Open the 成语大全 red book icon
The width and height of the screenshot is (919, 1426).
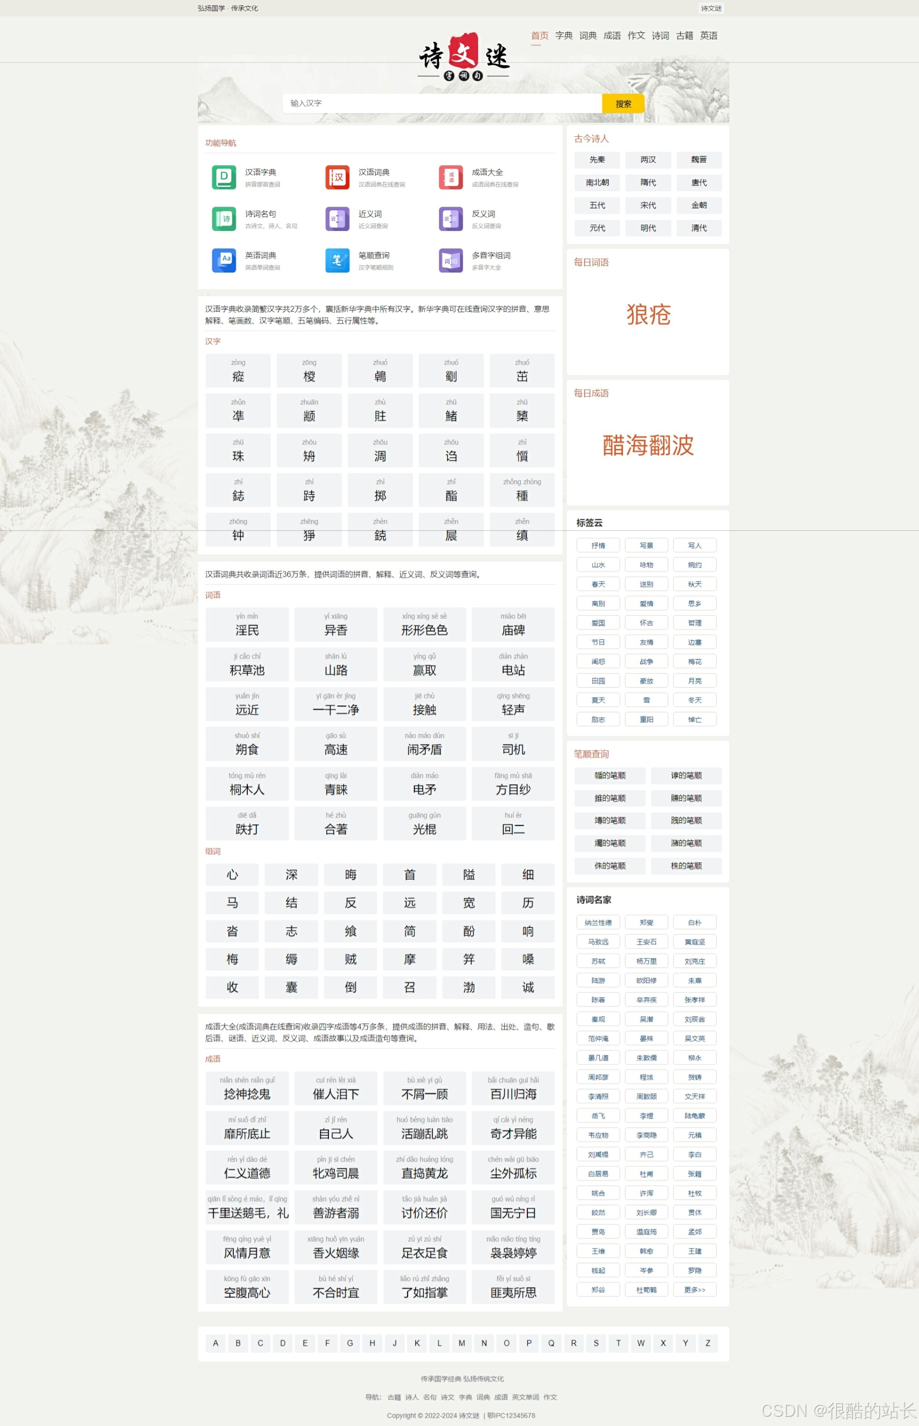pyautogui.click(x=451, y=177)
